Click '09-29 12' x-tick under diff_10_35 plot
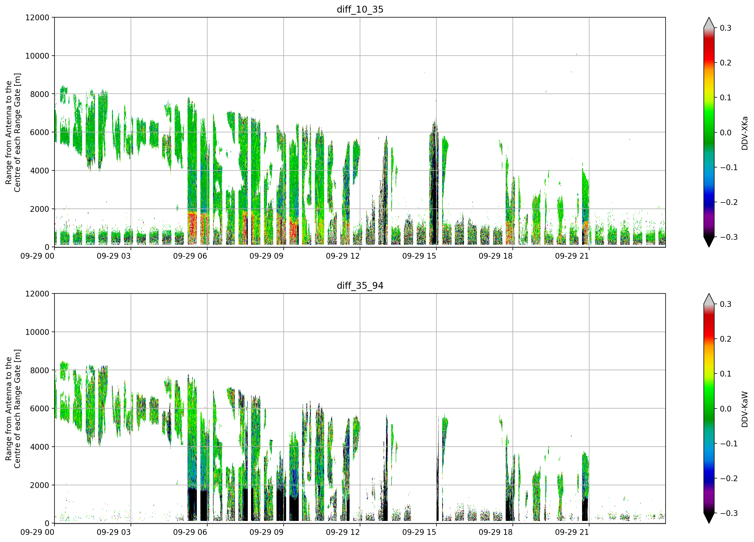754x542 pixels. [343, 256]
